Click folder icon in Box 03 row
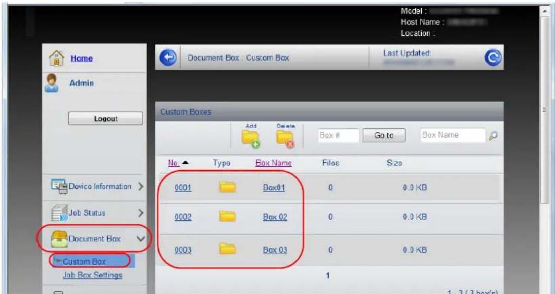This screenshot has height=294, width=555. coord(227,249)
